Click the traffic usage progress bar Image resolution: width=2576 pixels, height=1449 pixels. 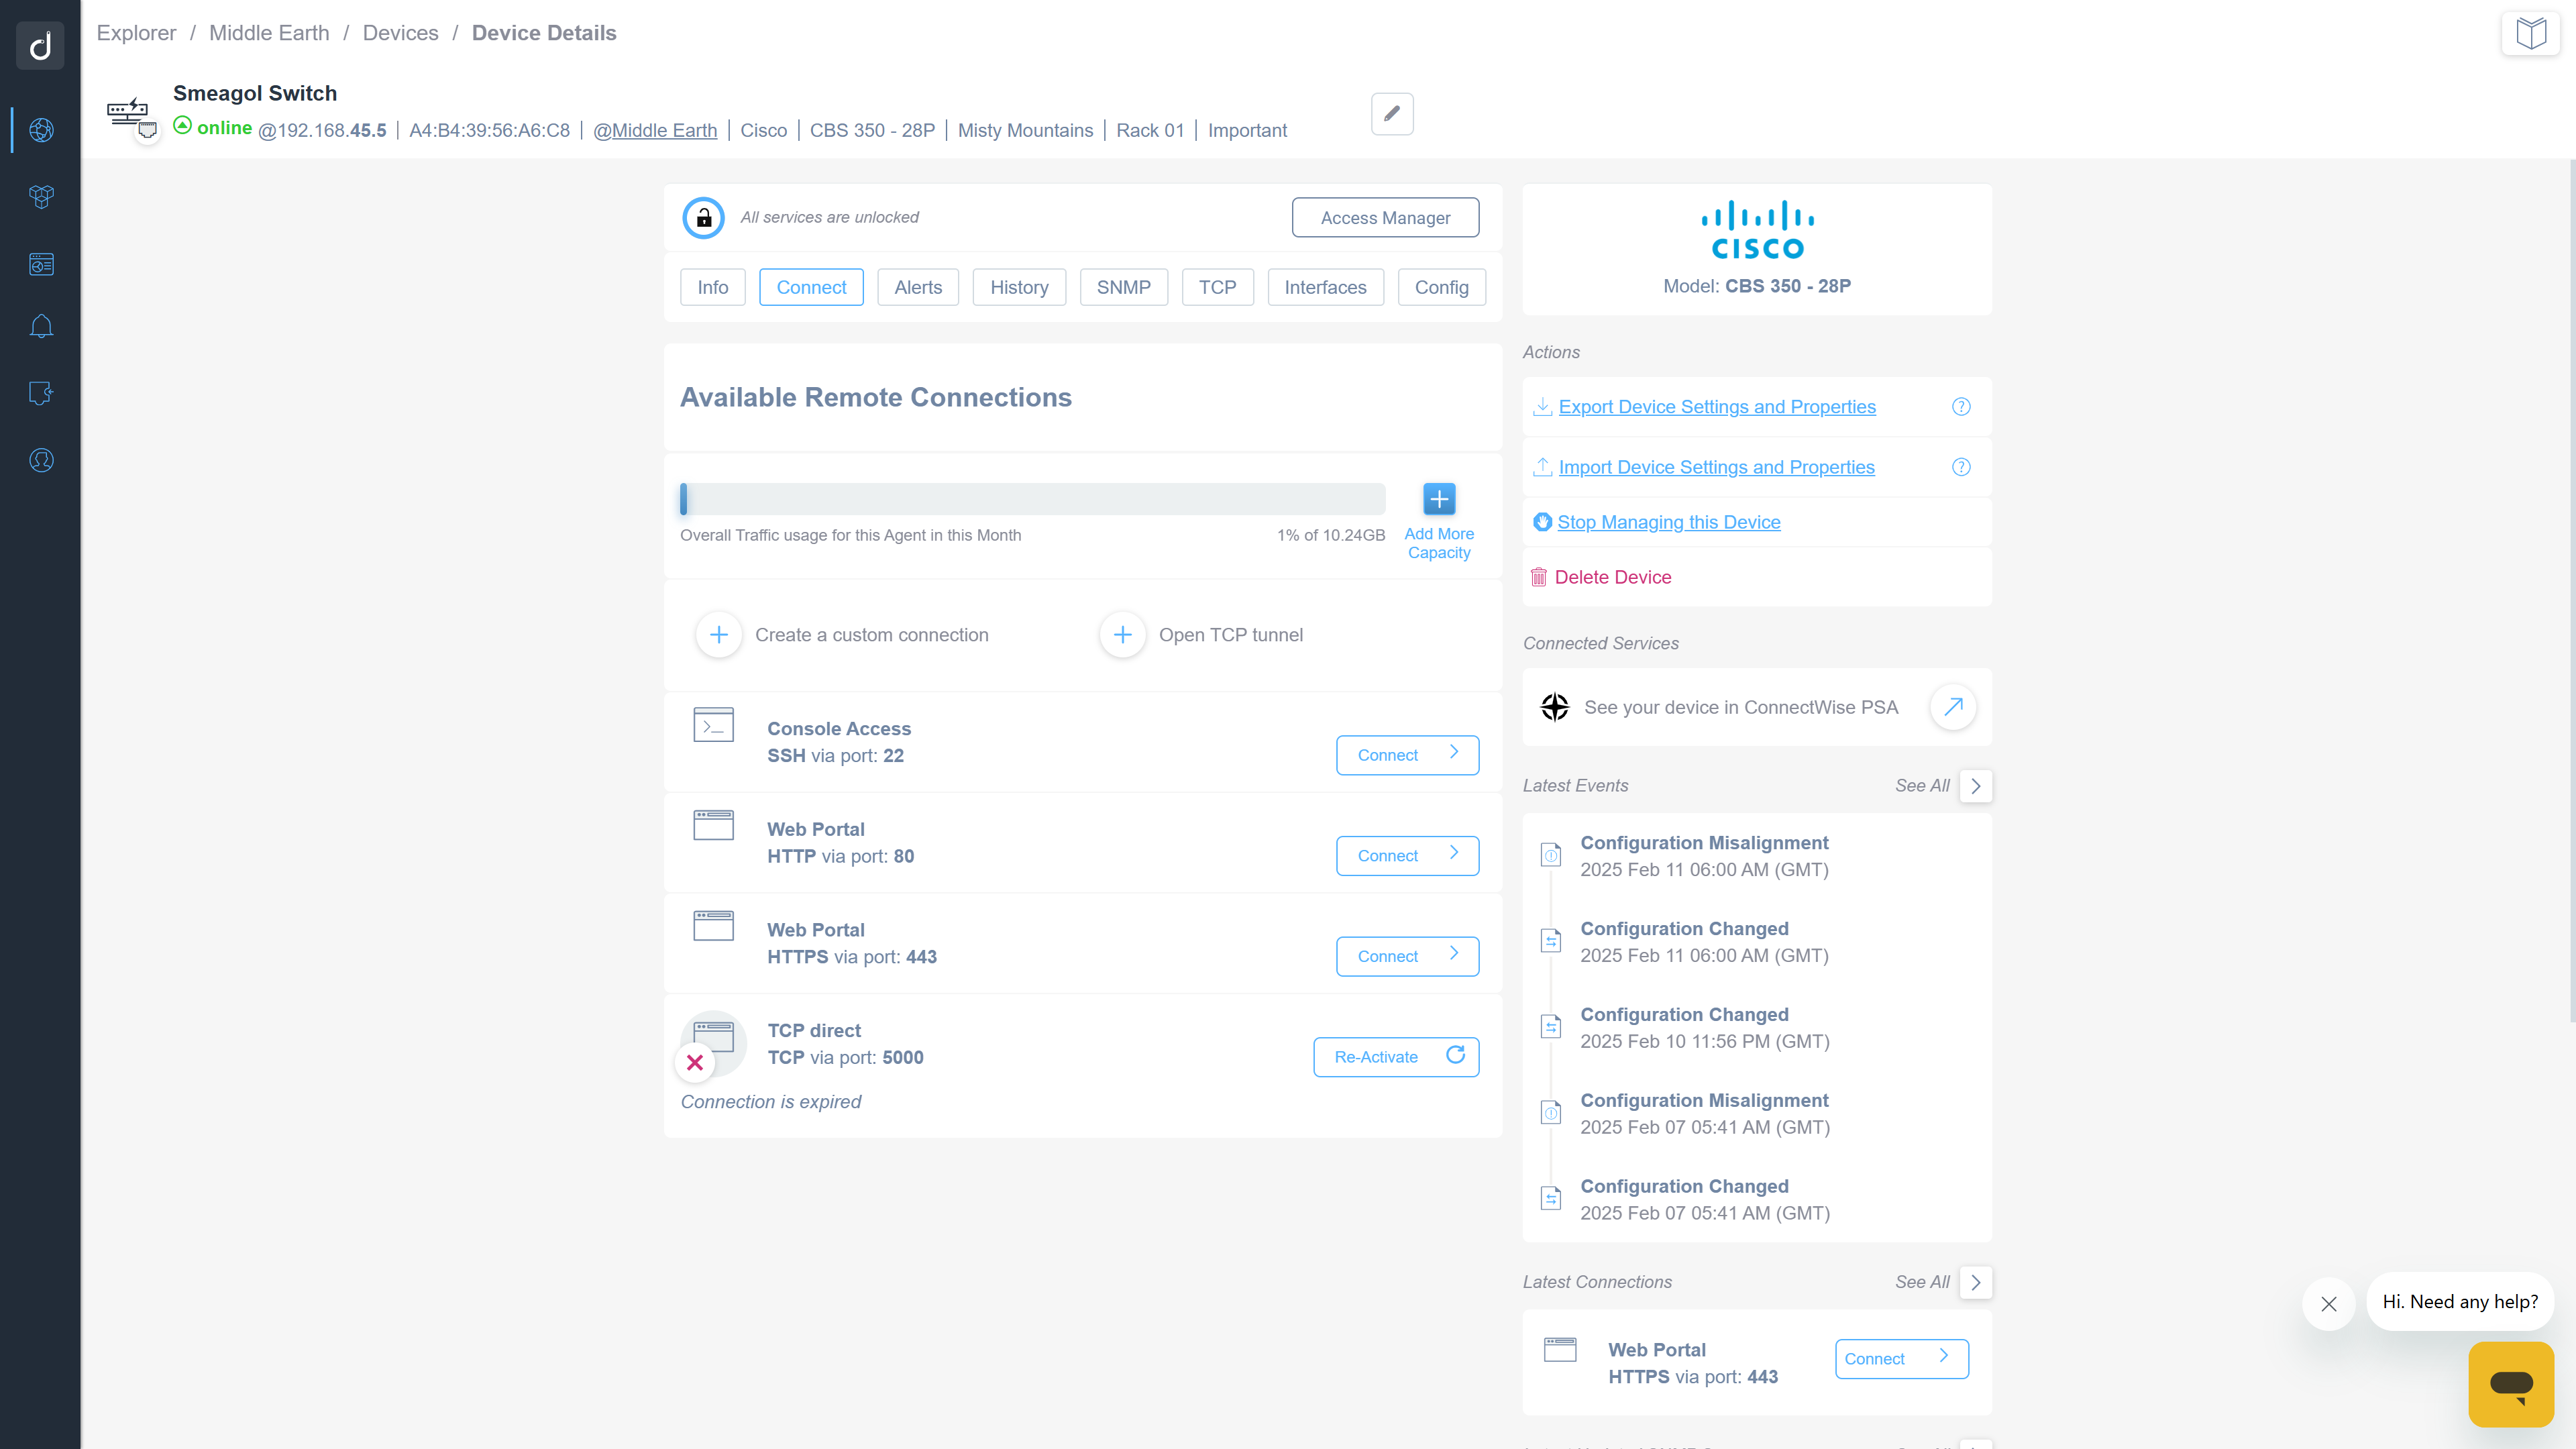tap(1031, 499)
